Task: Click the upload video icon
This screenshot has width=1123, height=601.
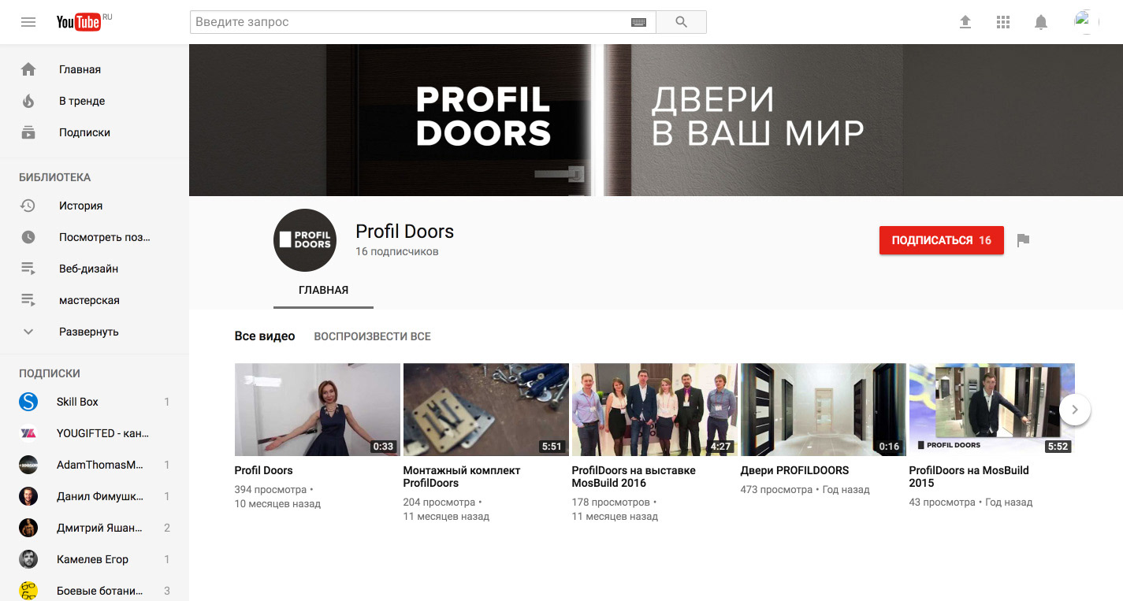Action: click(x=965, y=22)
